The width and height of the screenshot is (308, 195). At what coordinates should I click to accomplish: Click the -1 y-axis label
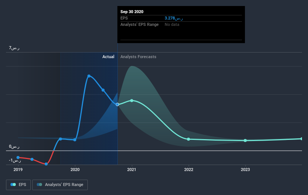pyautogui.click(x=15, y=160)
